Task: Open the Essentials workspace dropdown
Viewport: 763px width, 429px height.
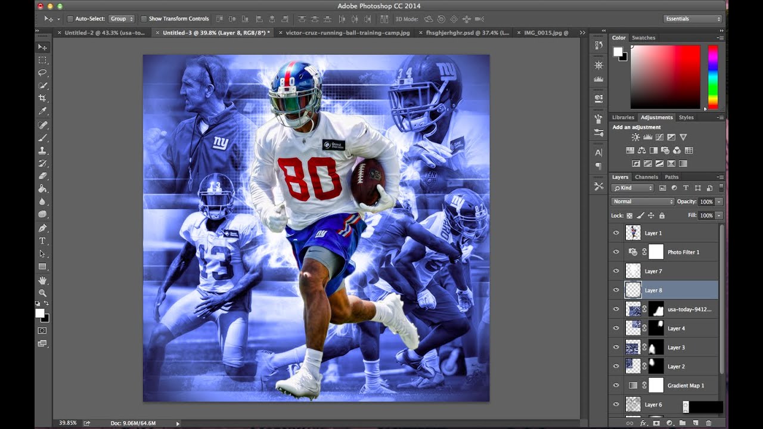Action: [x=693, y=18]
